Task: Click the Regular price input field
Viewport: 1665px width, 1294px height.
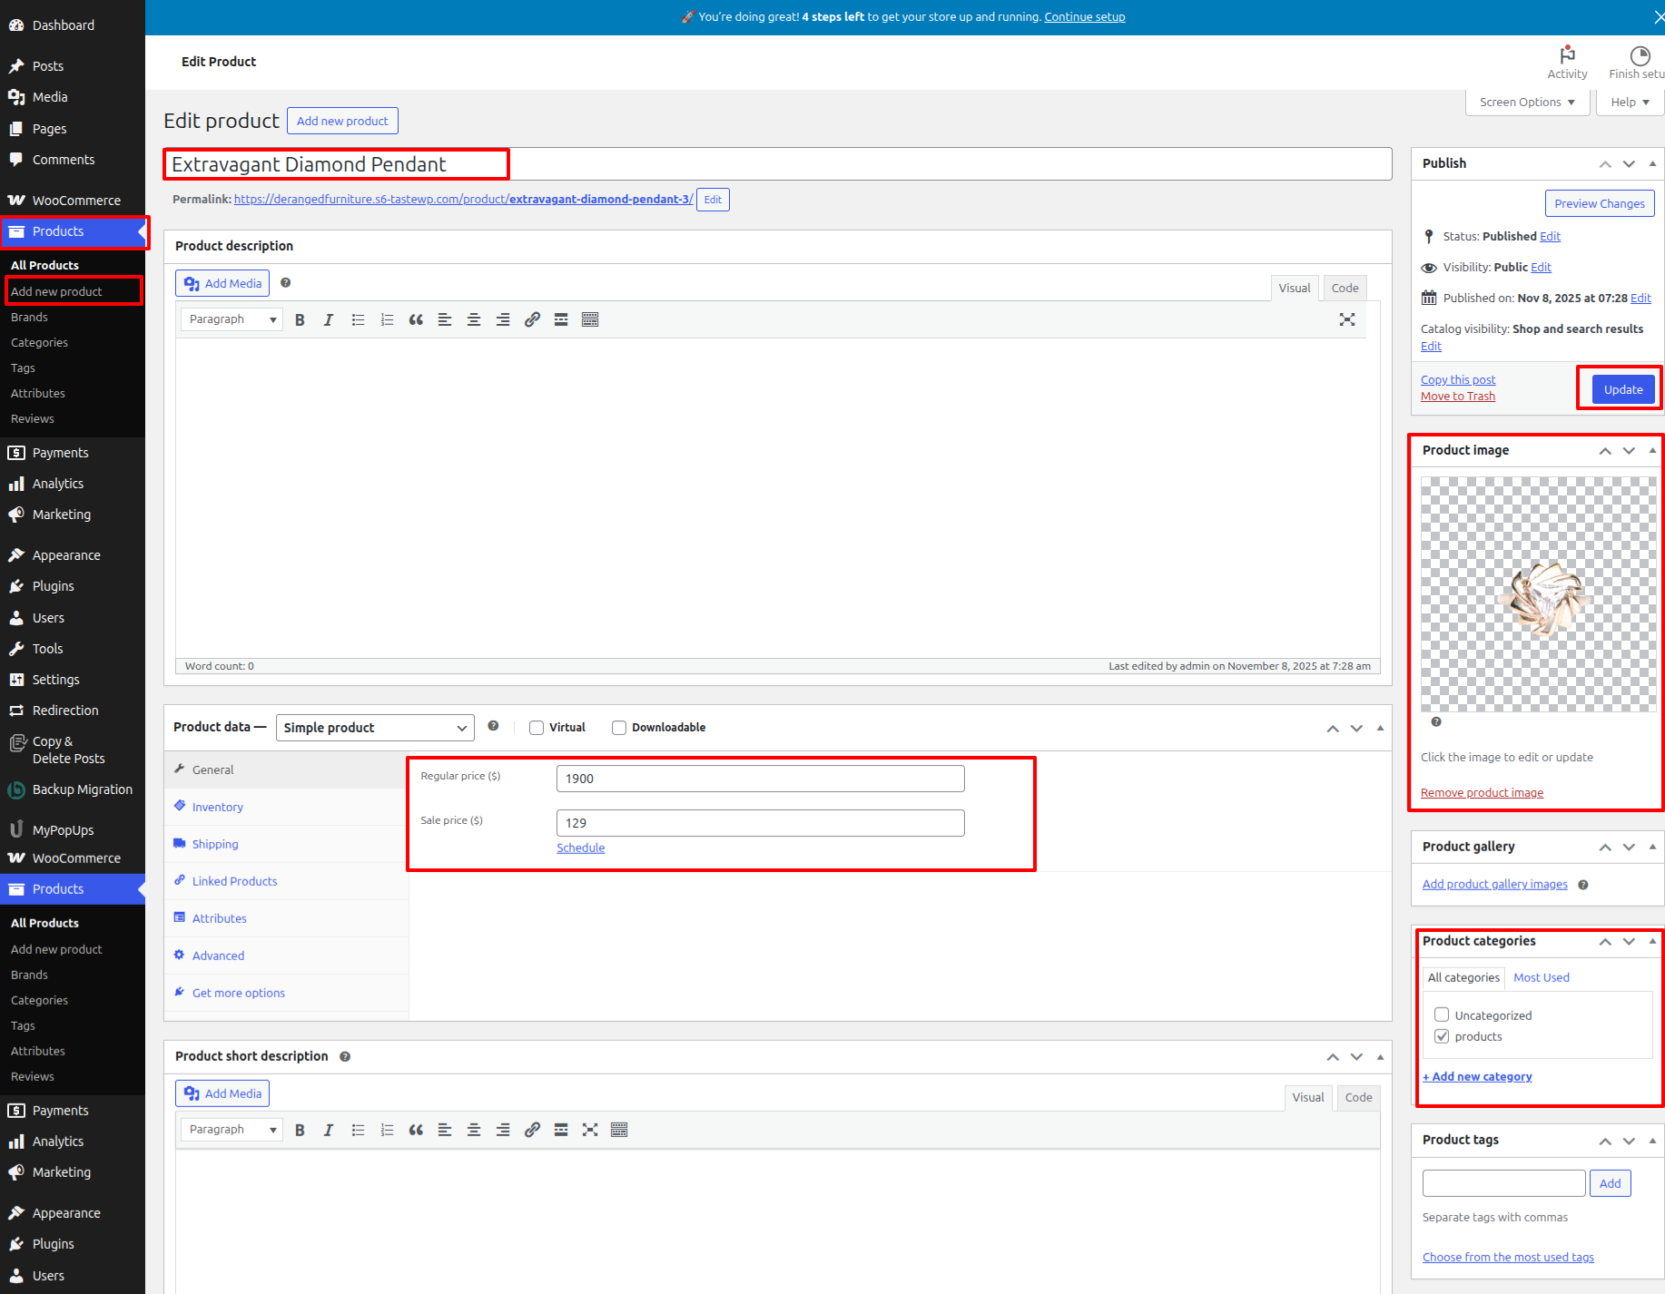Action: coord(760,779)
